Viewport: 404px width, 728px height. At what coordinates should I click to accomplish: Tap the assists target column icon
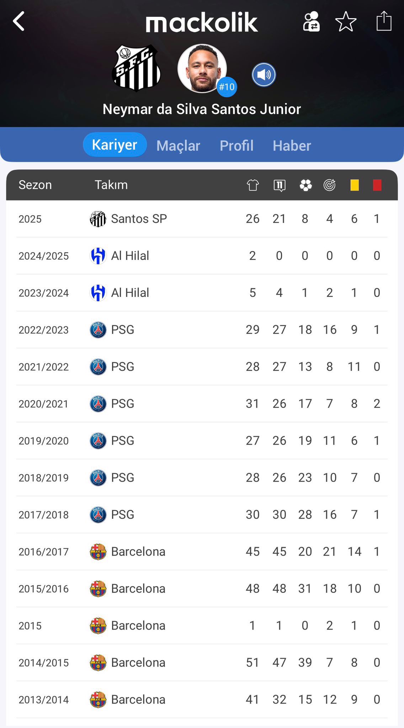point(330,185)
